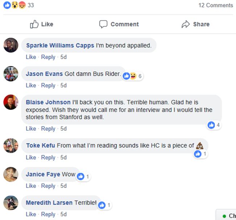Click the like badge on Meredith Larsen's comment
Viewport: 236px width, 220px height.
pos(102,205)
